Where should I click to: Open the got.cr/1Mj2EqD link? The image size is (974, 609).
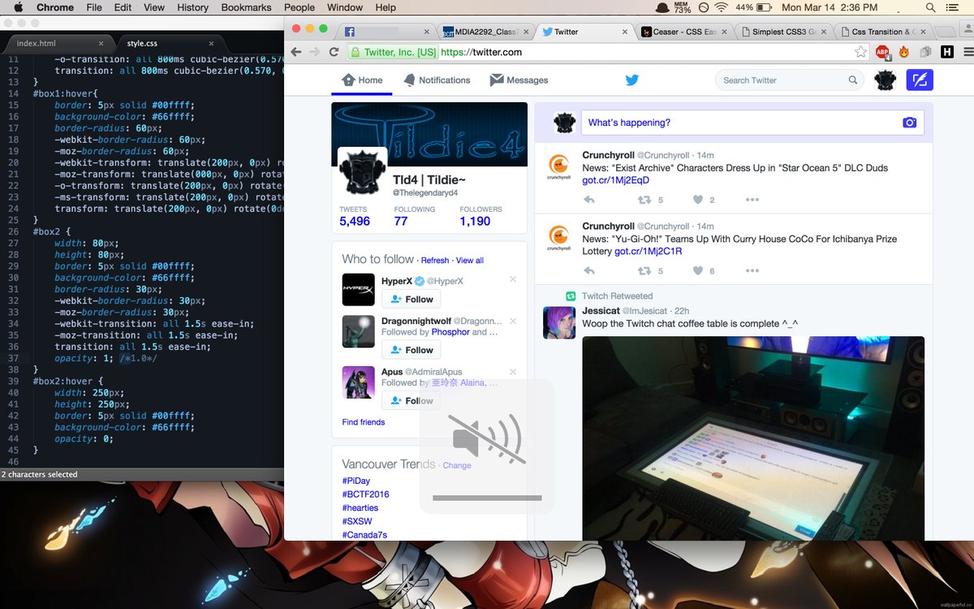pos(616,180)
